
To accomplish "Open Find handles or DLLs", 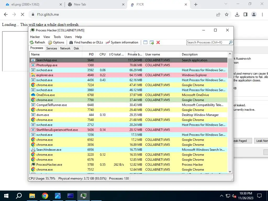I will pos(86,42).
